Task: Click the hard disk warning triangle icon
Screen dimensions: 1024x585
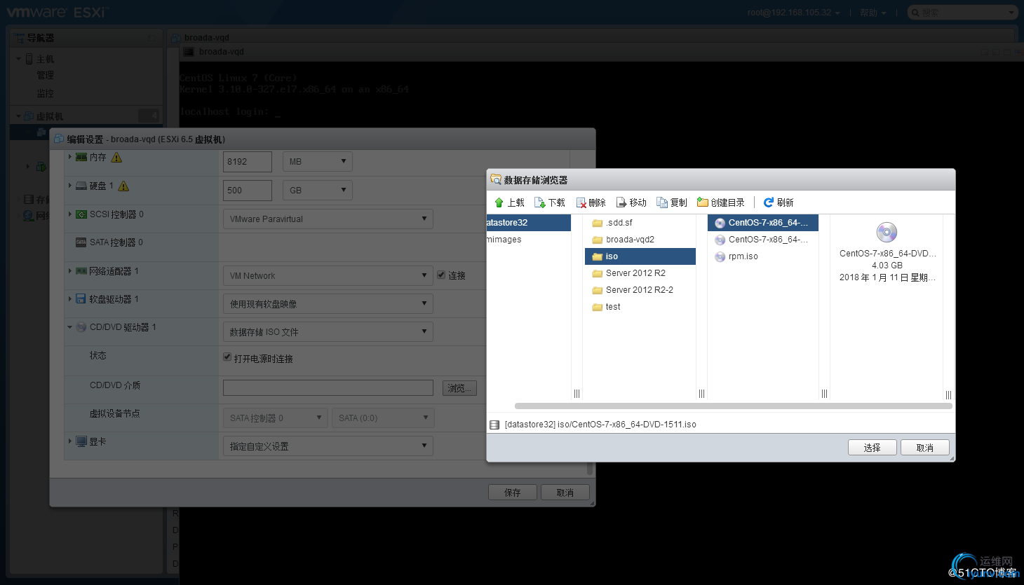Action: tap(123, 186)
